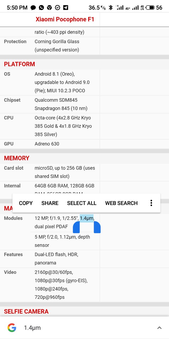Image resolution: width=169 pixels, height=339 pixels.
Task: Expand the Google search panel chevron
Action: (x=159, y=328)
